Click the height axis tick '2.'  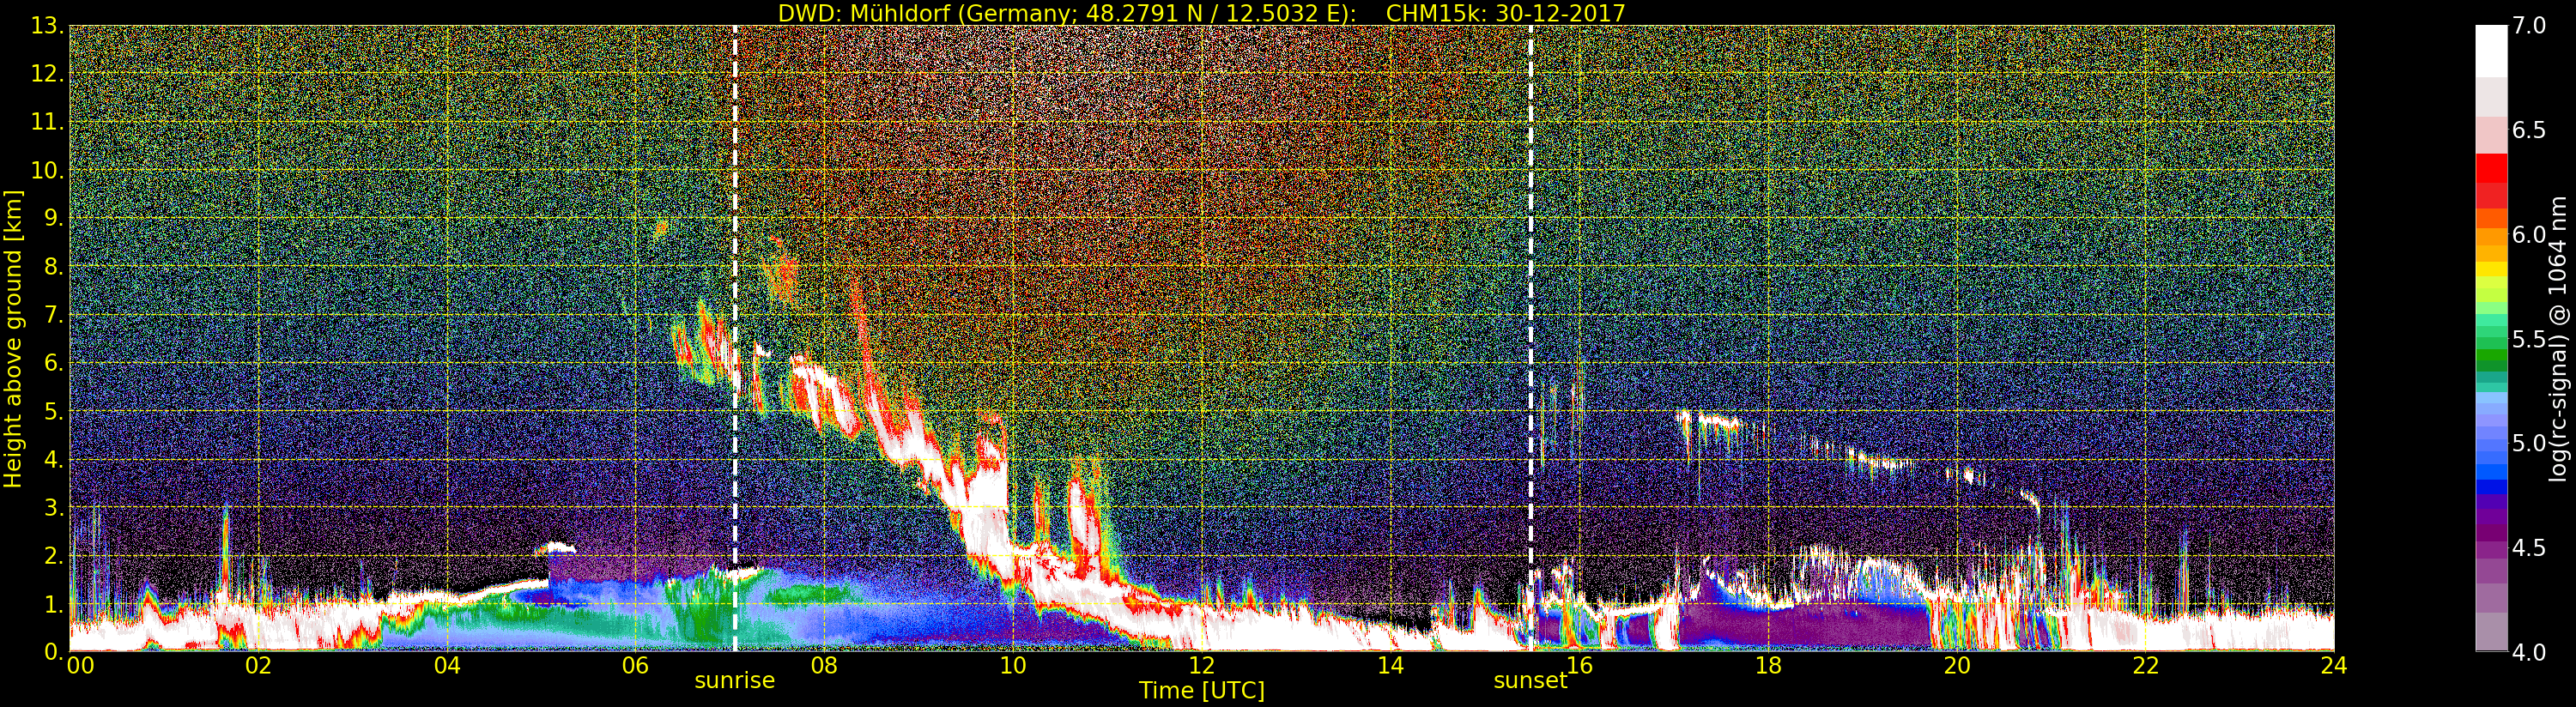coord(53,555)
